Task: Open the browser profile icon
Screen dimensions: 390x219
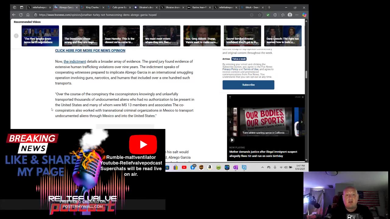Action: [x=290, y=15]
